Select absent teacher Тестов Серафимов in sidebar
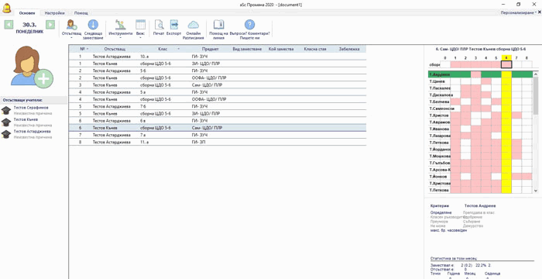 [x=31, y=108]
